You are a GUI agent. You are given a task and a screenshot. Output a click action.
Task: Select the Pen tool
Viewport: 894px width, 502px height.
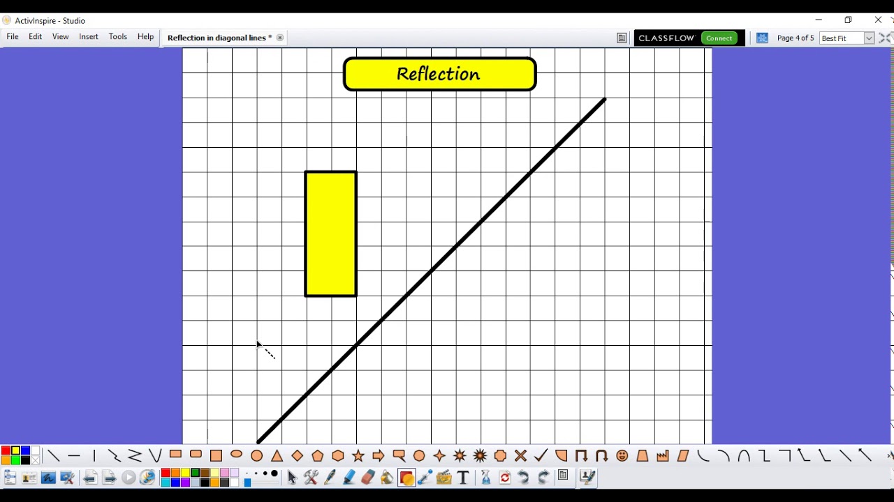click(330, 478)
